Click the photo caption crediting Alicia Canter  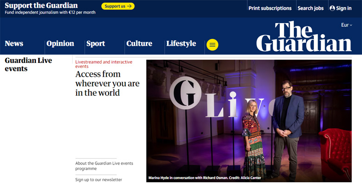pyautogui.click(x=205, y=178)
